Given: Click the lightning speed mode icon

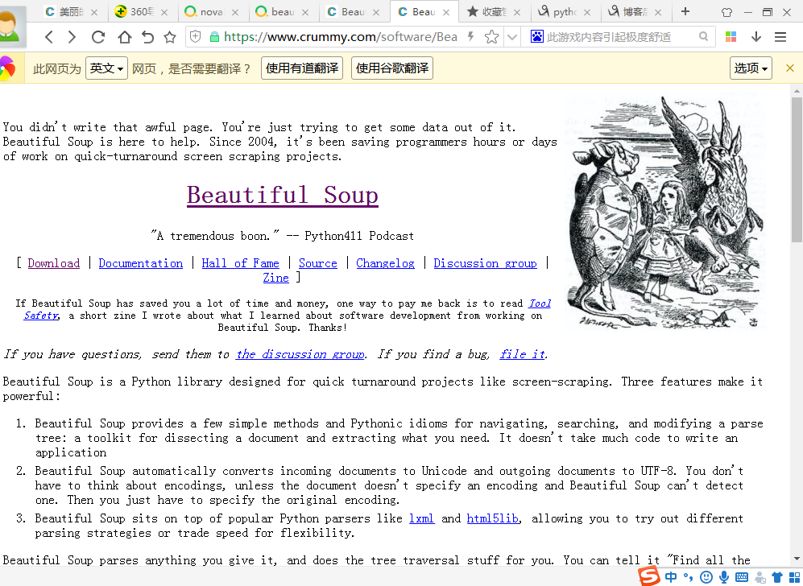Looking at the screenshot, I should pyautogui.click(x=470, y=36).
